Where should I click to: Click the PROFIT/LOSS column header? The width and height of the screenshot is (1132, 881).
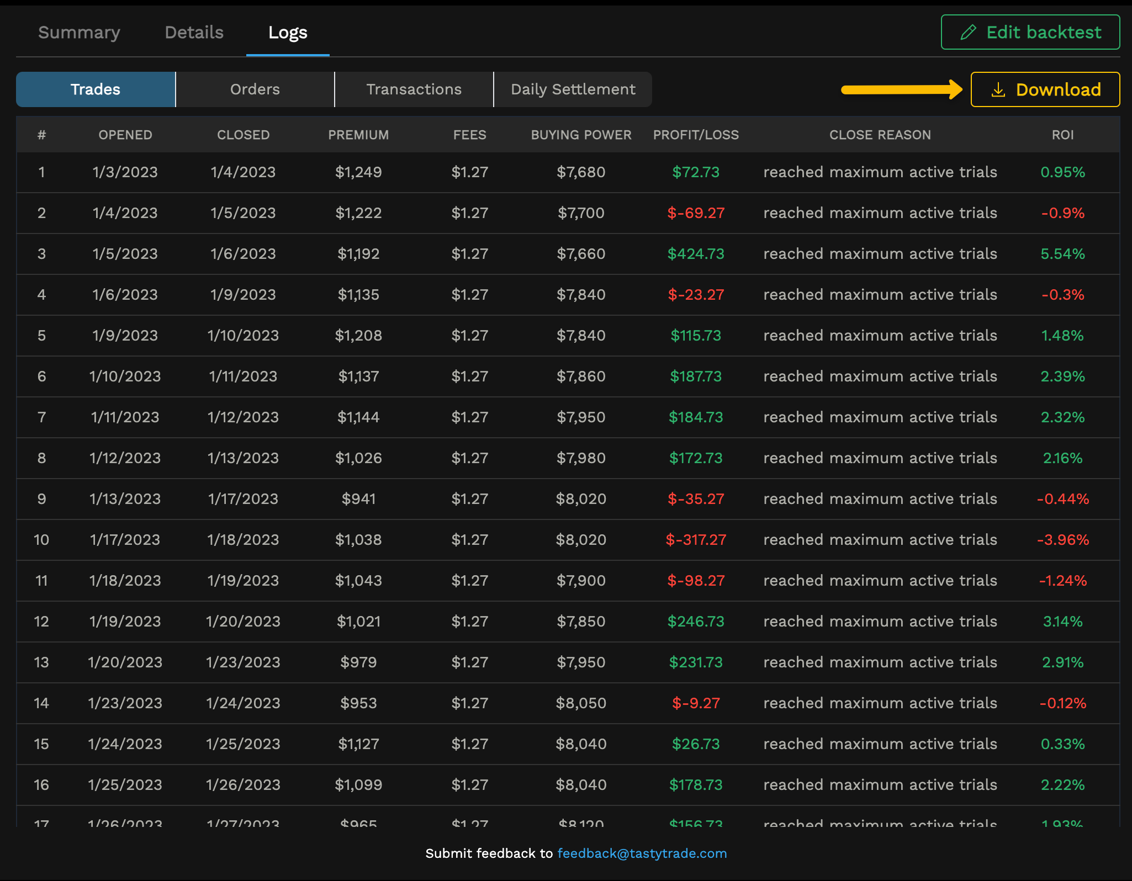pyautogui.click(x=695, y=135)
